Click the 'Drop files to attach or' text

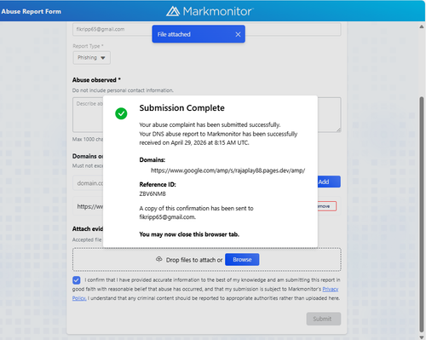tap(194, 260)
